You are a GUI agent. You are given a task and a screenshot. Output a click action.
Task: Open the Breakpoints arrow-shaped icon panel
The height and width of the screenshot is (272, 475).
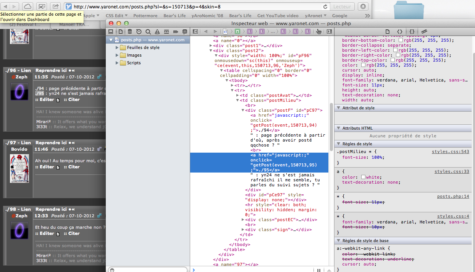[176, 31]
